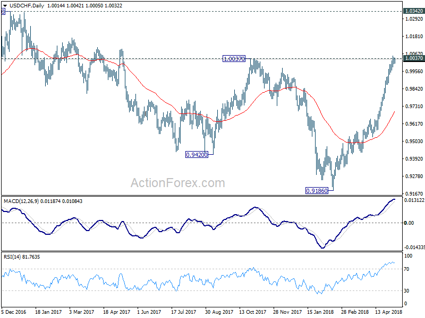
Task: Select the 0.94200 low price label
Action: 197,155
